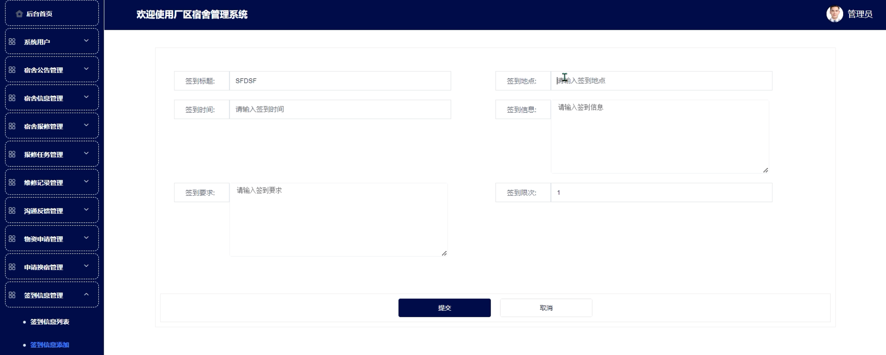Click the grid icon next to 宿舍公告管理
Screen dimensions: 886x355
point(12,70)
